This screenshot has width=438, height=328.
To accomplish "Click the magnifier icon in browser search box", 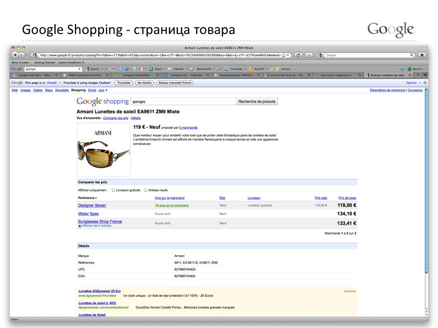I will coord(412,55).
